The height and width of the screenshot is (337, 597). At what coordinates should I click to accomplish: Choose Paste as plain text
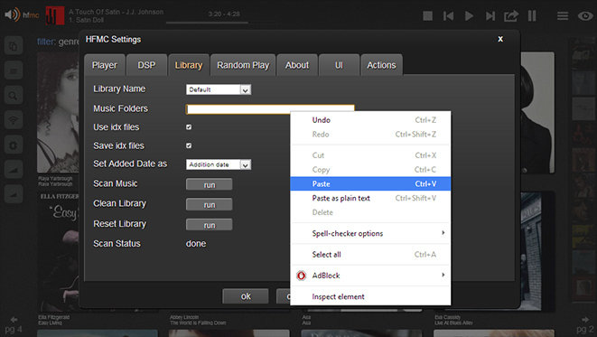tap(370, 198)
